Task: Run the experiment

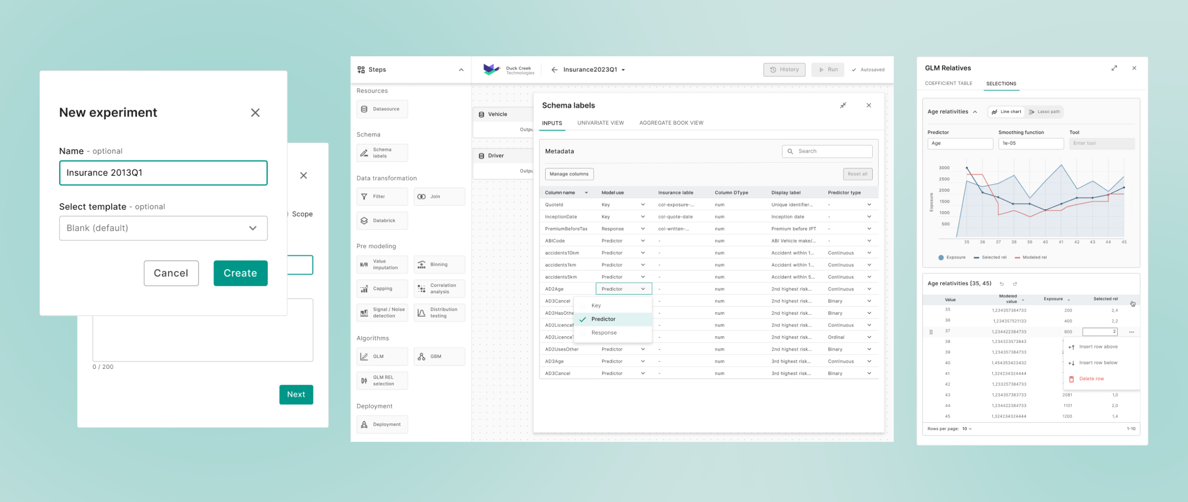Action: tap(828, 70)
